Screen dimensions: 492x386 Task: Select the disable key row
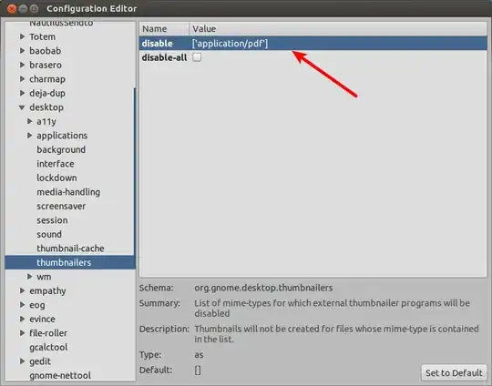click(x=313, y=44)
